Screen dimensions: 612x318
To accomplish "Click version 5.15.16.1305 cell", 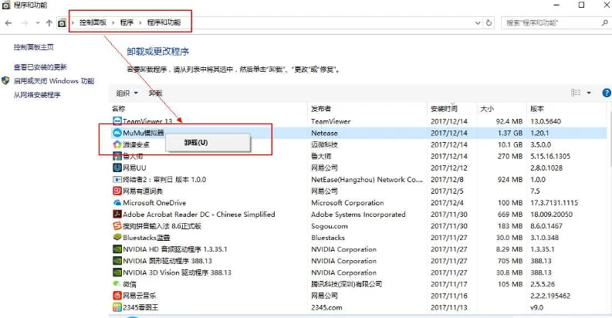I will [550, 157].
